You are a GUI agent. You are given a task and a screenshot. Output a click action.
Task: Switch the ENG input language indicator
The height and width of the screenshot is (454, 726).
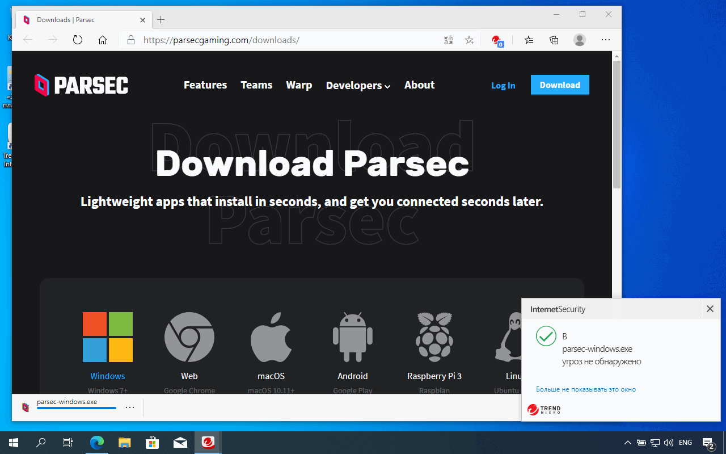pyautogui.click(x=685, y=443)
